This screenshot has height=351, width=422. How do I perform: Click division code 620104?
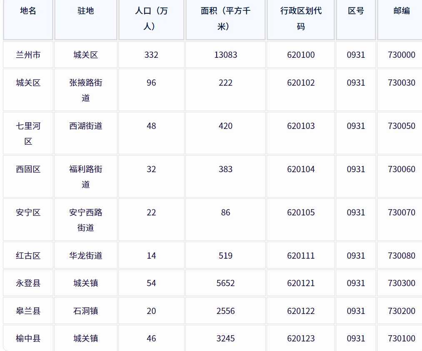[x=301, y=169]
